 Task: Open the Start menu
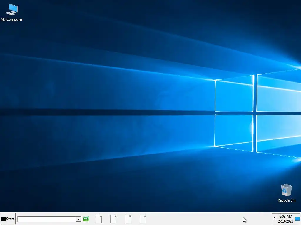click(x=8, y=219)
